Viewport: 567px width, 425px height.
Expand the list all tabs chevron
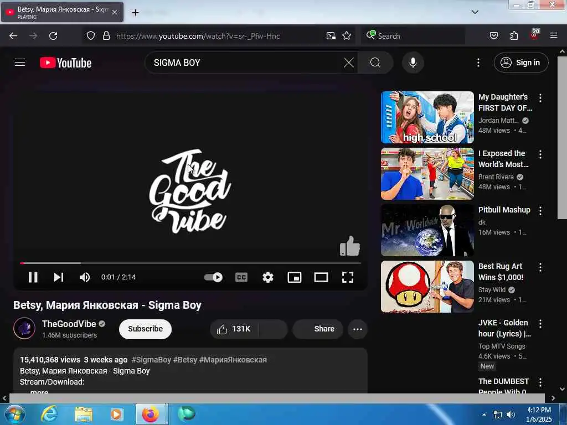pos(475,12)
